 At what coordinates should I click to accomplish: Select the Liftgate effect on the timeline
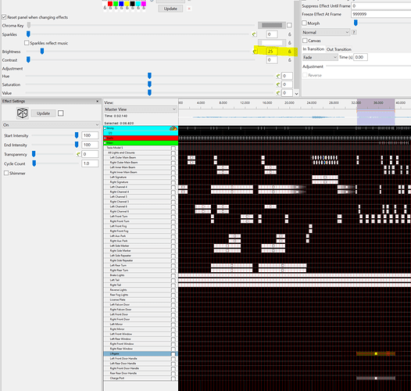pyautogui.click(x=376, y=353)
